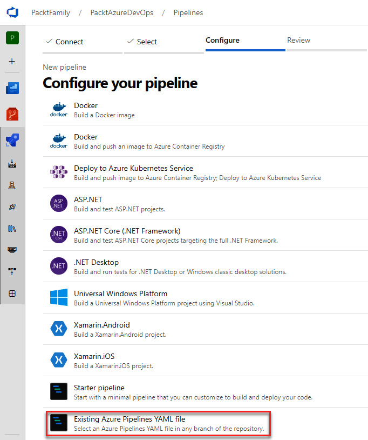Screen dimensions: 368x440
Task: Click the Existing Azure Pipelines YAML file icon
Action: click(x=58, y=423)
